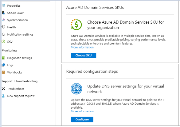Open Workbooks under Monitoring
The width and height of the screenshot is (180, 127).
click(x=14, y=72)
